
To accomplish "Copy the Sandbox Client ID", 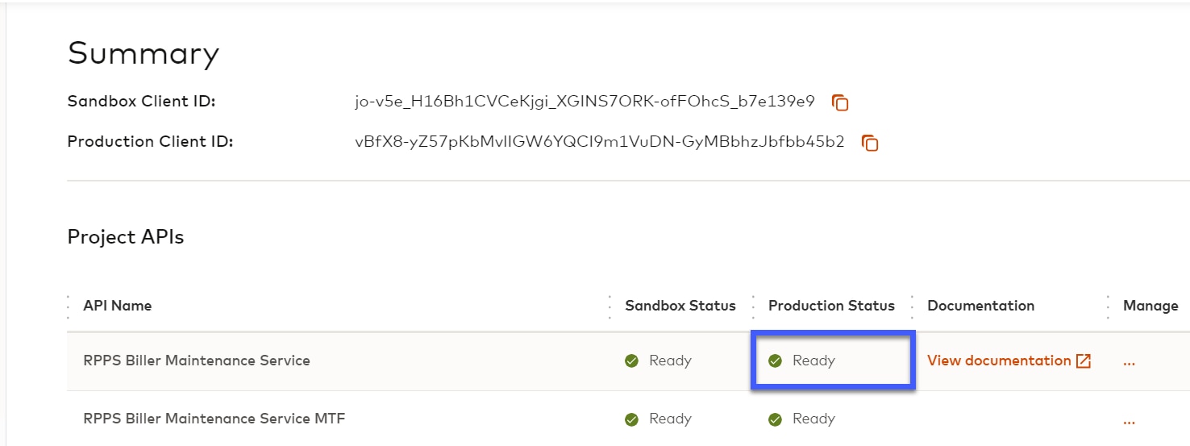I will coord(840,102).
